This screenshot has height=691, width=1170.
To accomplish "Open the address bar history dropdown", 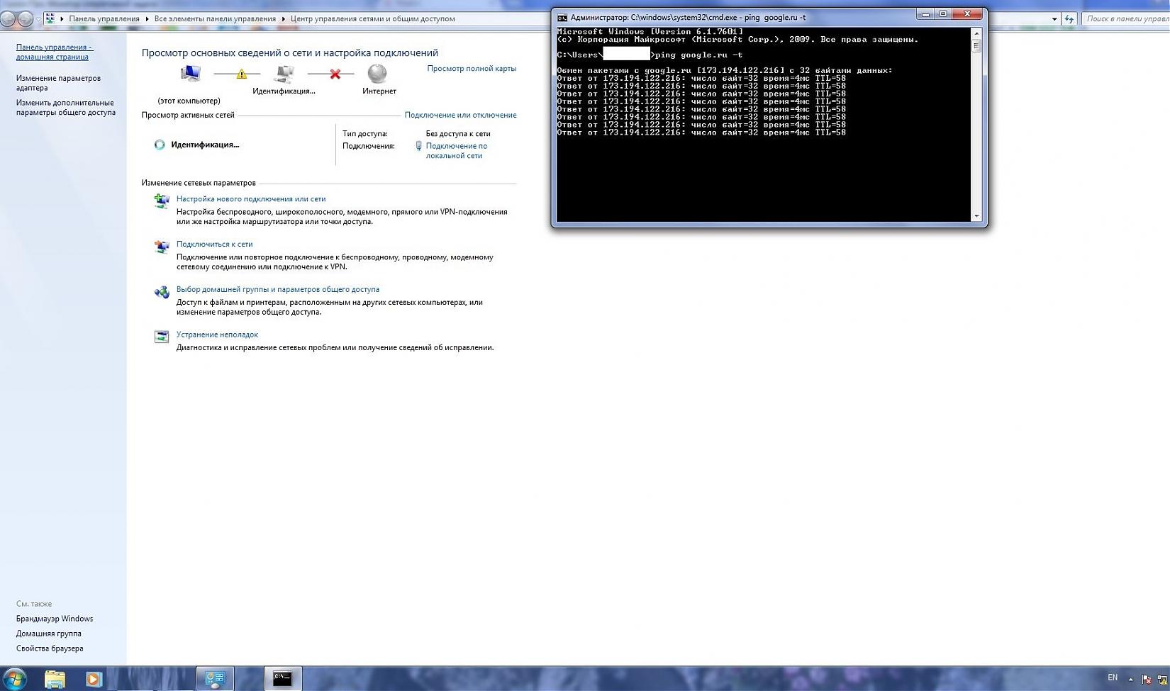I will [1054, 19].
